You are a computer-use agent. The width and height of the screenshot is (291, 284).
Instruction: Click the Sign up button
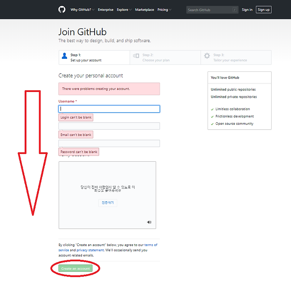[264, 10]
